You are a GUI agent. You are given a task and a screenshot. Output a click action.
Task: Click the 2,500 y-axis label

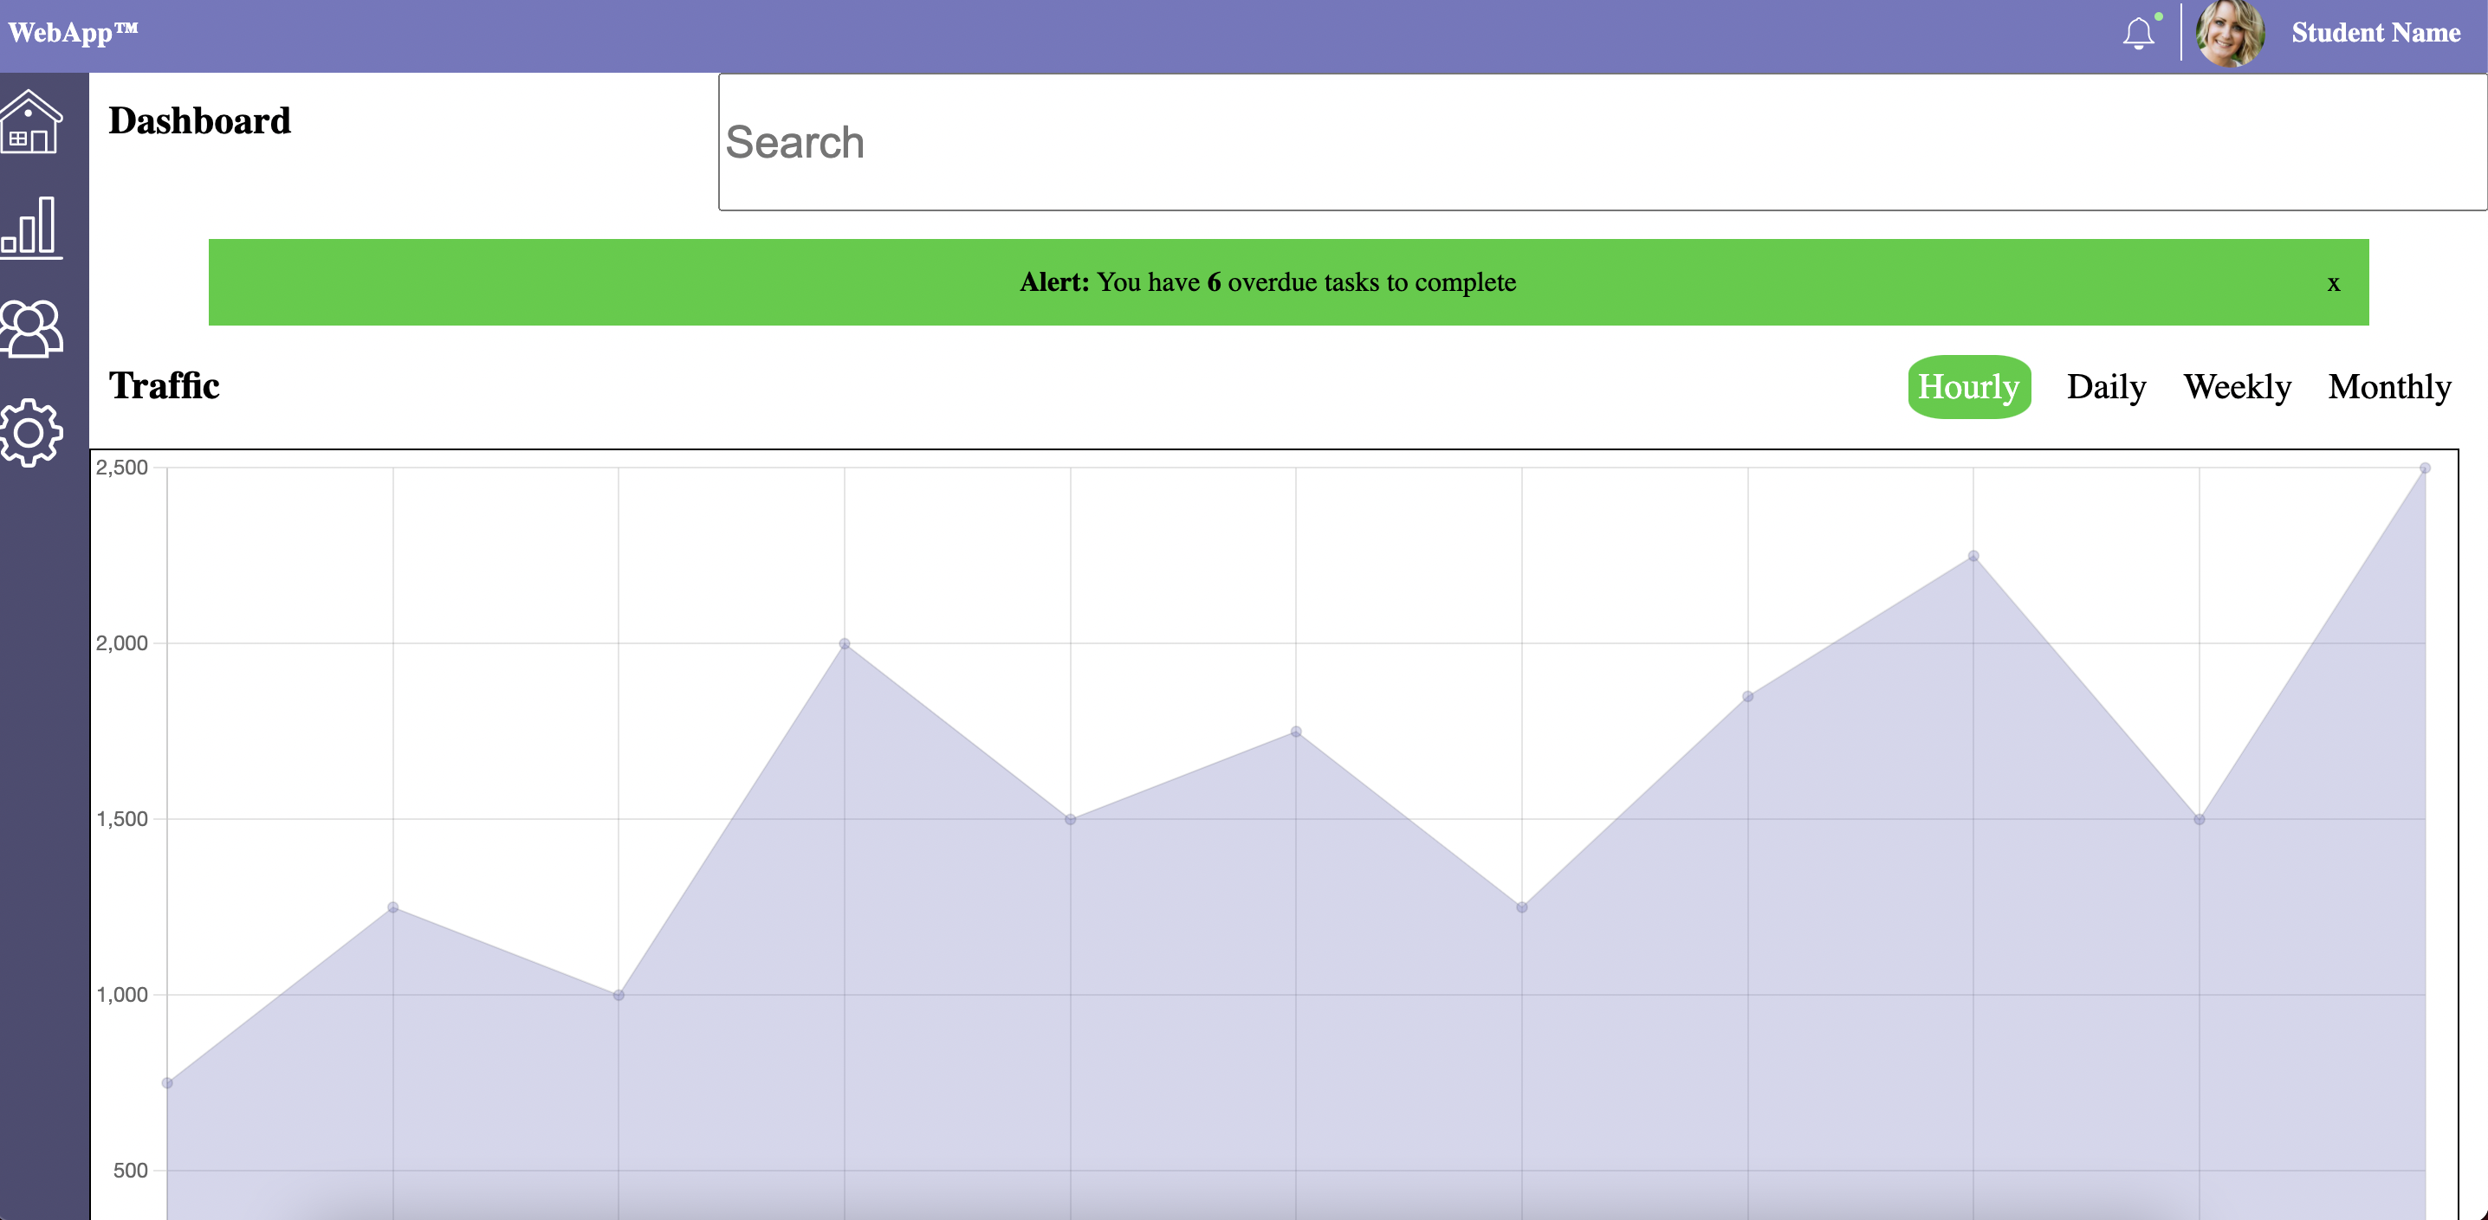121,468
